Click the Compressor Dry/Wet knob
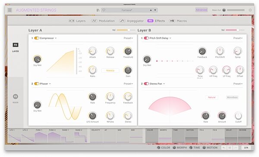 (37, 59)
